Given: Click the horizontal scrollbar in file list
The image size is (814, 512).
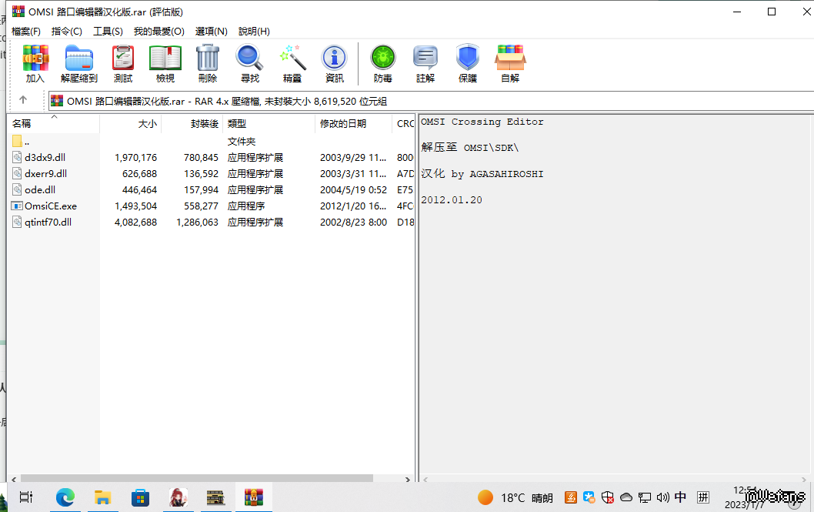Looking at the screenshot, I should click(208, 478).
